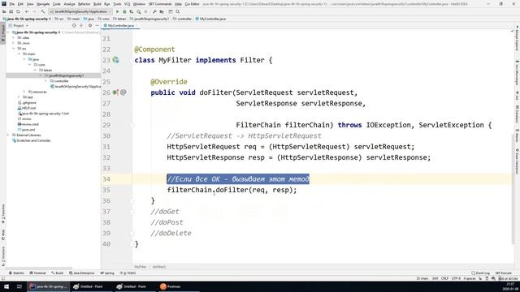Open the TODO tool window
Screen dimensions: 520x292
tap(128, 273)
